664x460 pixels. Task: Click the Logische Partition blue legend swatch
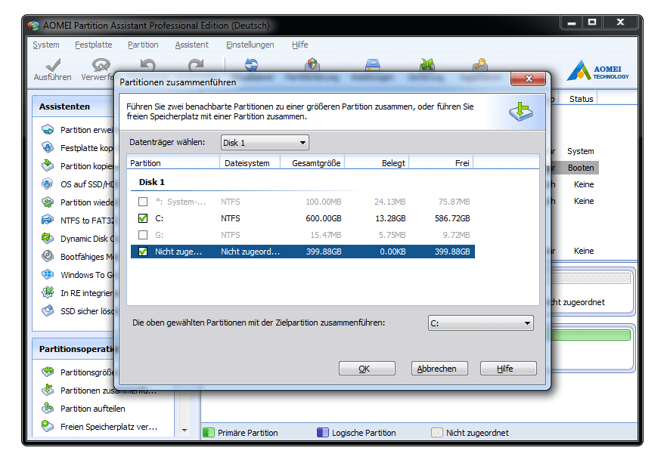(323, 433)
